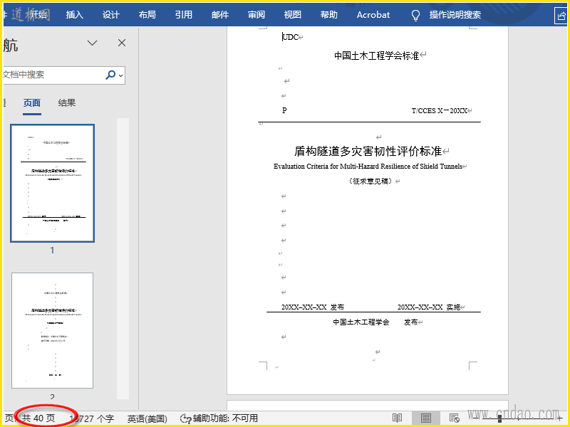The width and height of the screenshot is (570, 427).
Task: Click the English title Evaluation Criteria line
Action: pos(368,167)
